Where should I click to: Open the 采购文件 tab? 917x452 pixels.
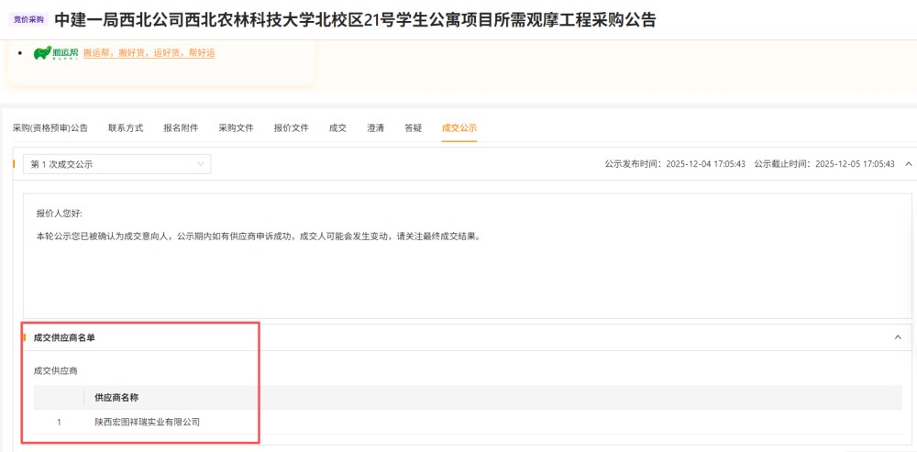237,128
